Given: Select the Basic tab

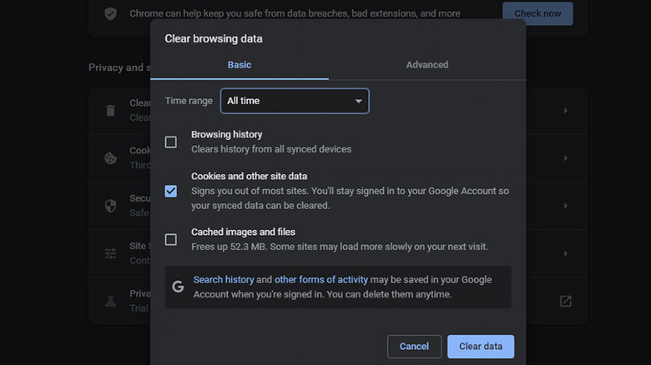Looking at the screenshot, I should click(240, 65).
